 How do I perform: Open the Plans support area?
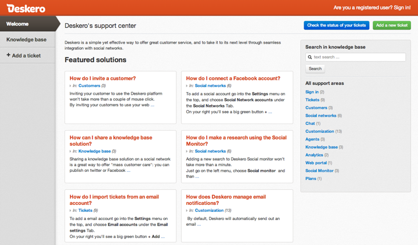pyautogui.click(x=311, y=179)
